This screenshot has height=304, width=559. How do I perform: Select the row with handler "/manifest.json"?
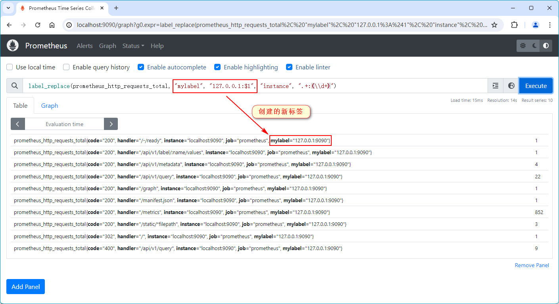point(279,200)
